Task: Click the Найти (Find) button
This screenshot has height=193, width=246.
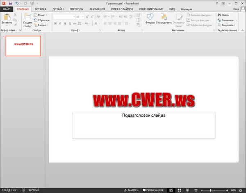Action: point(224,15)
